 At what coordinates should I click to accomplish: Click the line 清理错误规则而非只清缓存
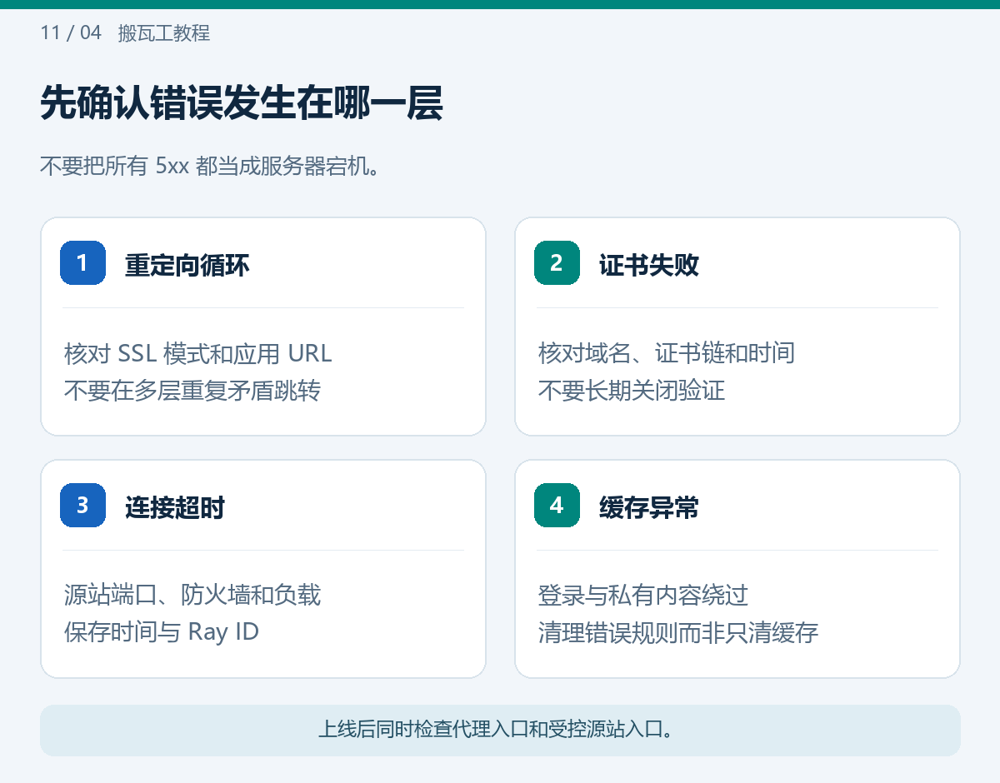pos(678,632)
